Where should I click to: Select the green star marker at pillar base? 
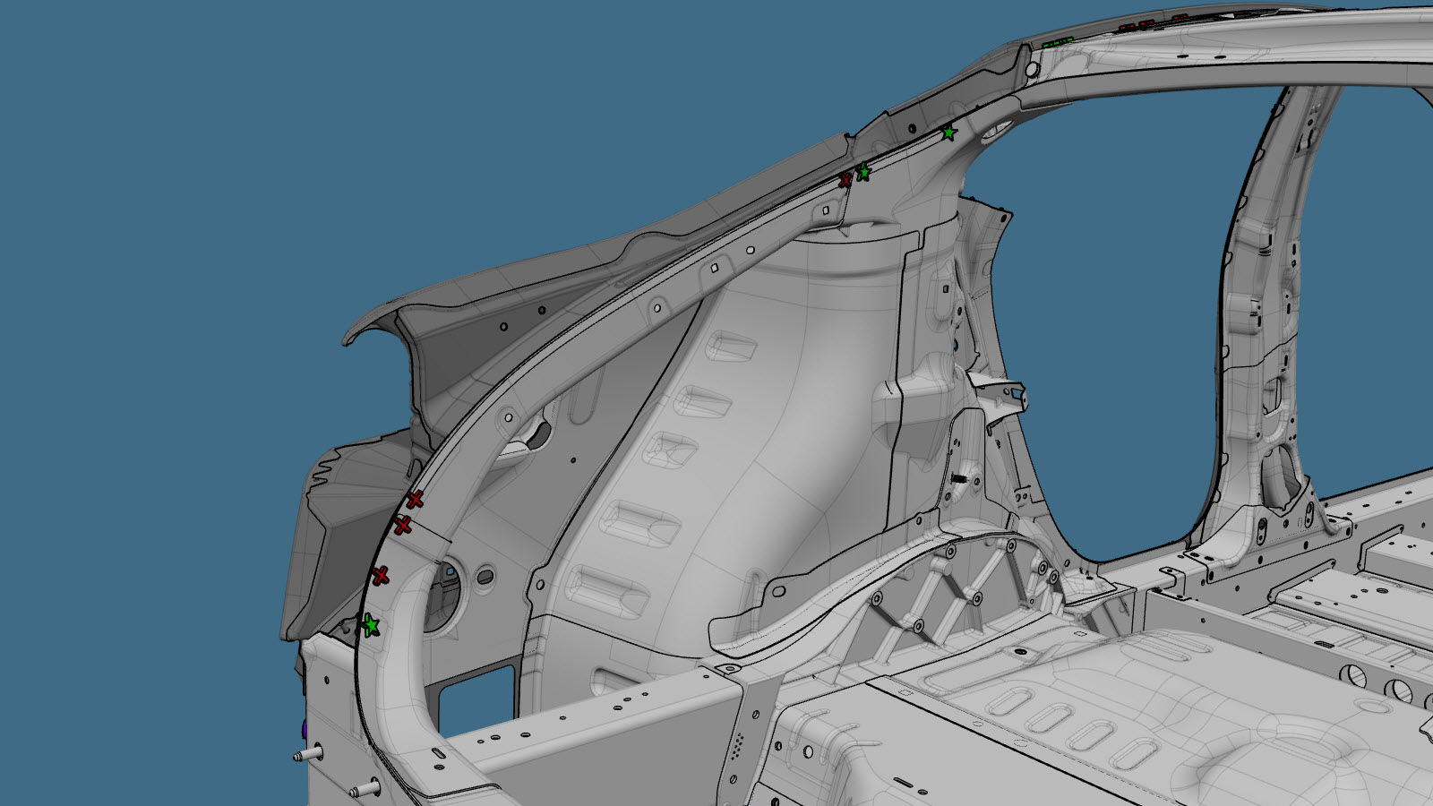pos(370,625)
